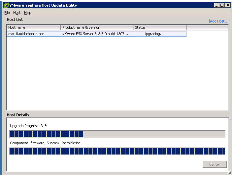Click the Cancel button
232x175 pixels.
(215, 164)
